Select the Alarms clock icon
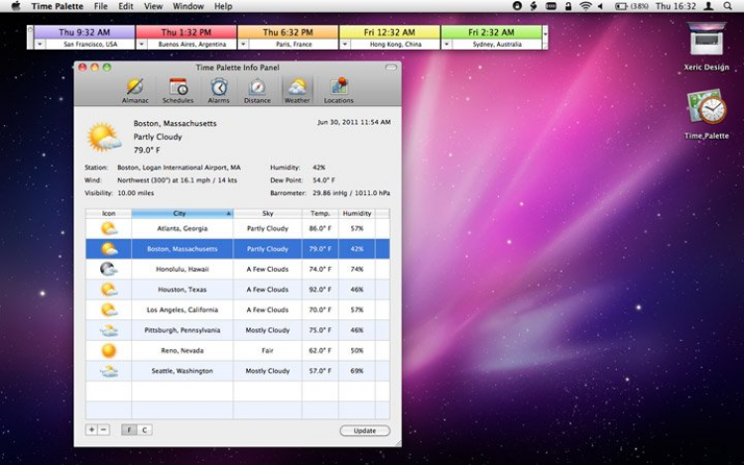This screenshot has width=744, height=465. click(x=218, y=89)
